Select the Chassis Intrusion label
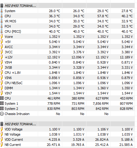 pos(17,114)
